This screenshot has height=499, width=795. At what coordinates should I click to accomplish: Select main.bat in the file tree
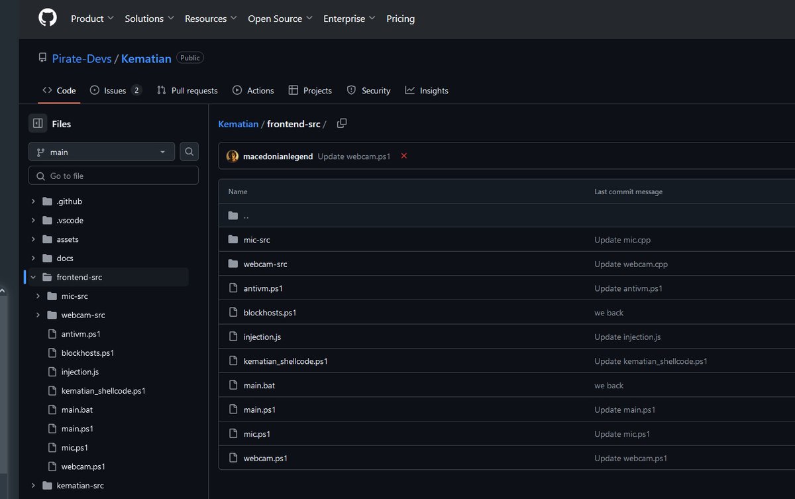click(x=77, y=410)
